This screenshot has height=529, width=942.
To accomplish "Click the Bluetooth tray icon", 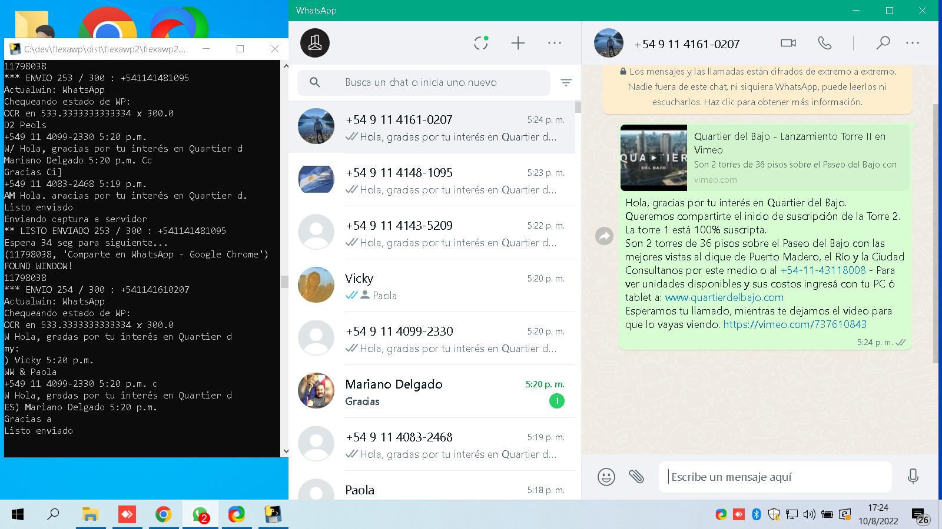I will tap(757, 515).
